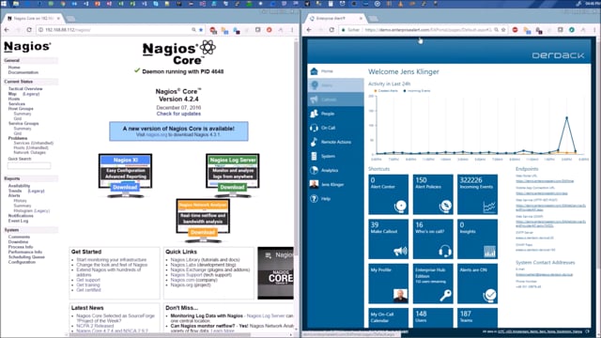Open the Enterprise Hub Edition key tile
This screenshot has height=338, width=601.
[x=433, y=284]
